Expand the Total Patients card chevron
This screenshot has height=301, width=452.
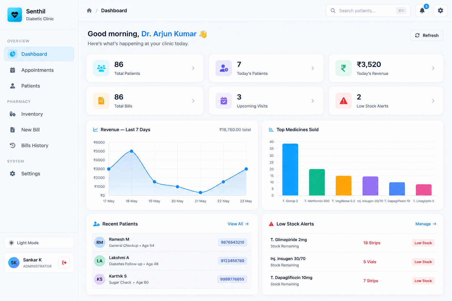click(193, 68)
